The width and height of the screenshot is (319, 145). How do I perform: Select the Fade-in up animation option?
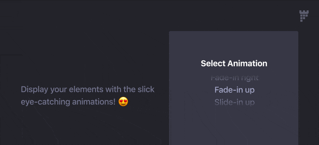point(234,90)
